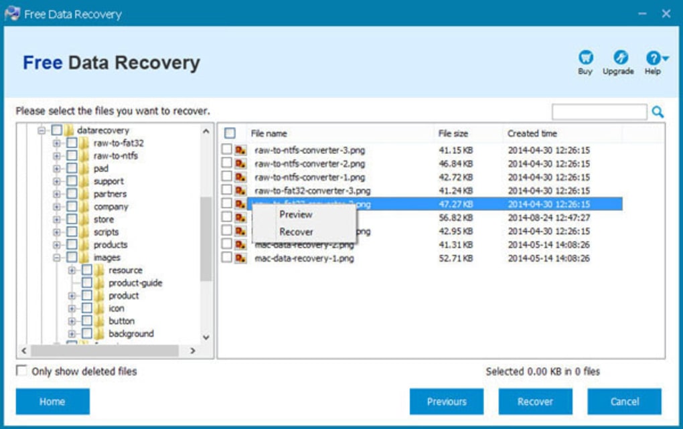
Task: Click the app logo in title bar
Action: click(x=12, y=14)
